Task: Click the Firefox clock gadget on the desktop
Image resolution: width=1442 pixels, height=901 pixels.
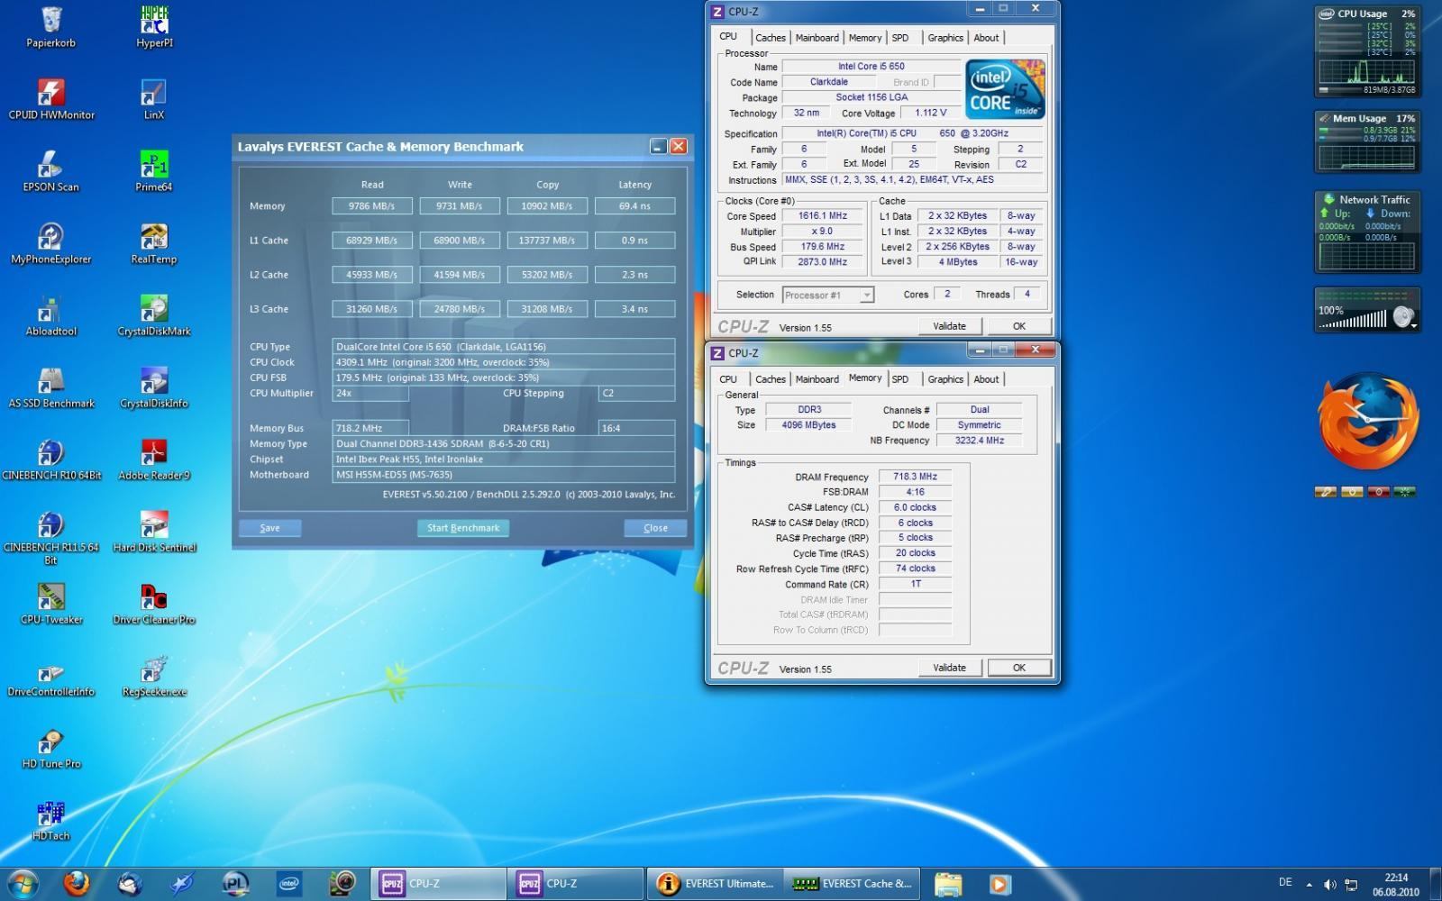Action: (x=1367, y=421)
